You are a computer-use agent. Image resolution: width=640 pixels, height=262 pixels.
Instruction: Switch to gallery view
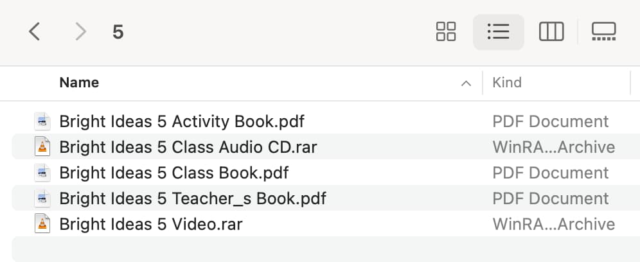pos(603,32)
